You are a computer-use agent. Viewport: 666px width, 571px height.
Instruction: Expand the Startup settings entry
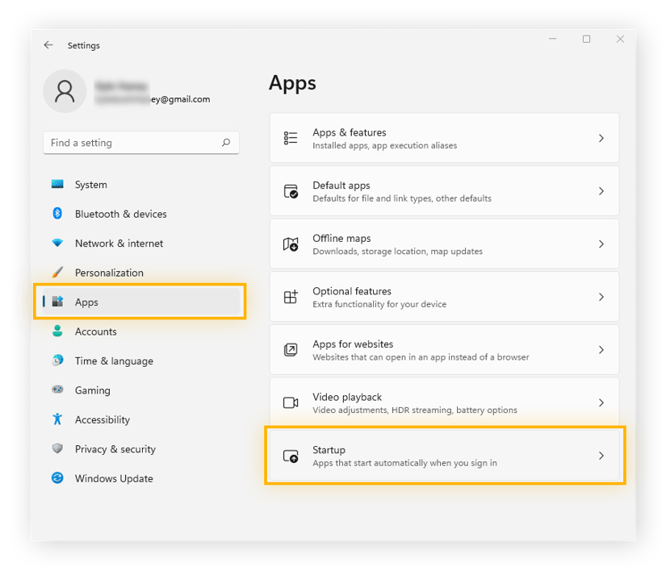click(601, 456)
